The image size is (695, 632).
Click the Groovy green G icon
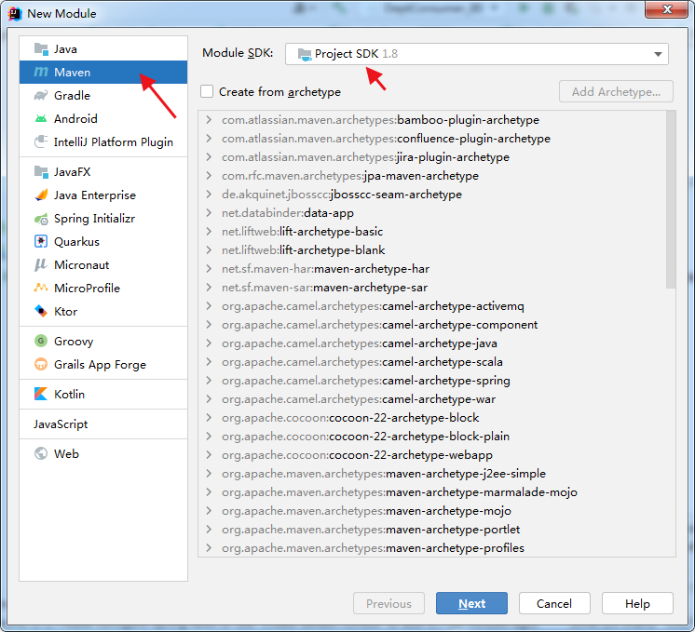(x=41, y=341)
